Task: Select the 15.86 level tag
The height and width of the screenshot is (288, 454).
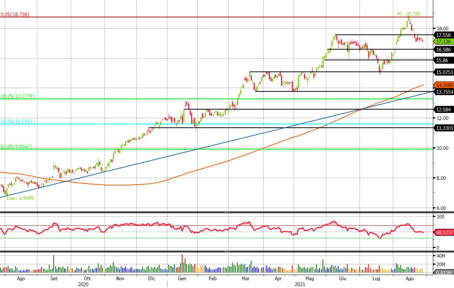Action: (x=444, y=60)
